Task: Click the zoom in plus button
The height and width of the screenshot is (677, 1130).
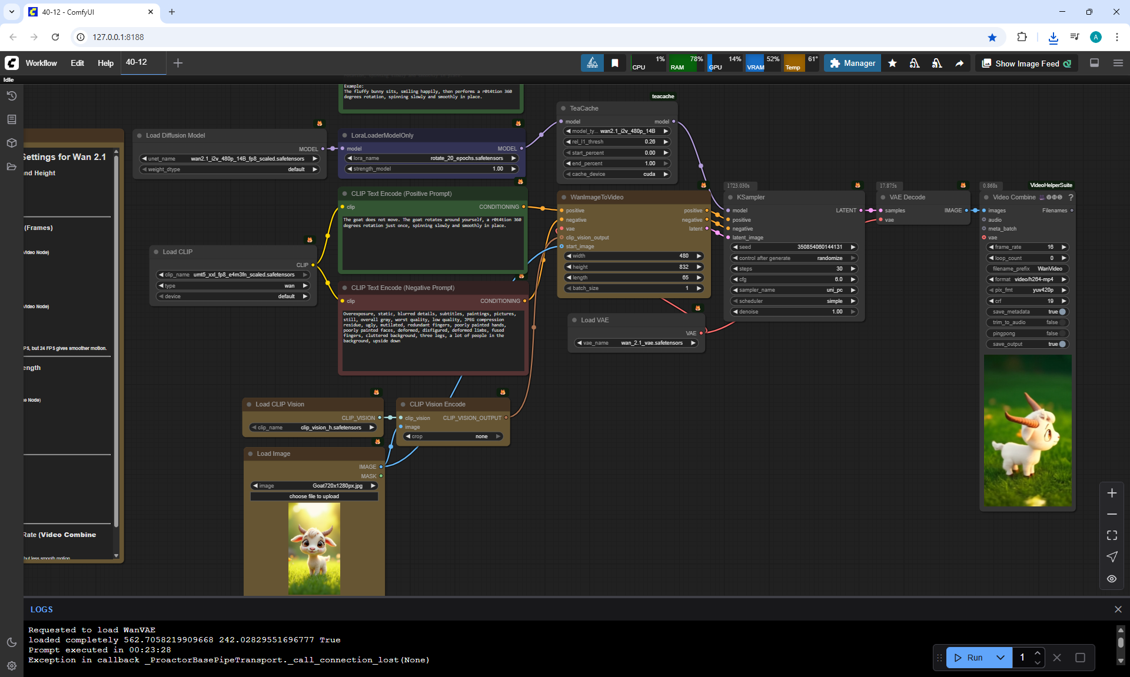Action: tap(1112, 493)
